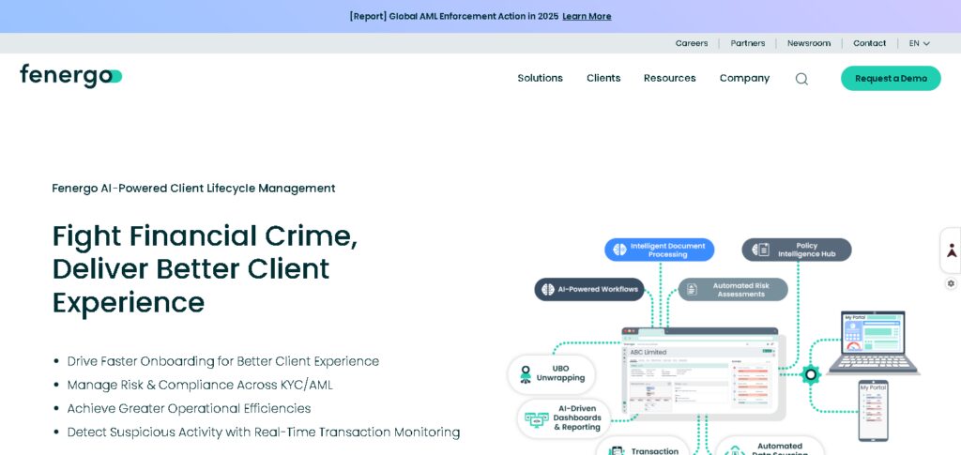The height and width of the screenshot is (455, 961).
Task: Click Drive Faster Onboarding bullet text
Action: [223, 361]
